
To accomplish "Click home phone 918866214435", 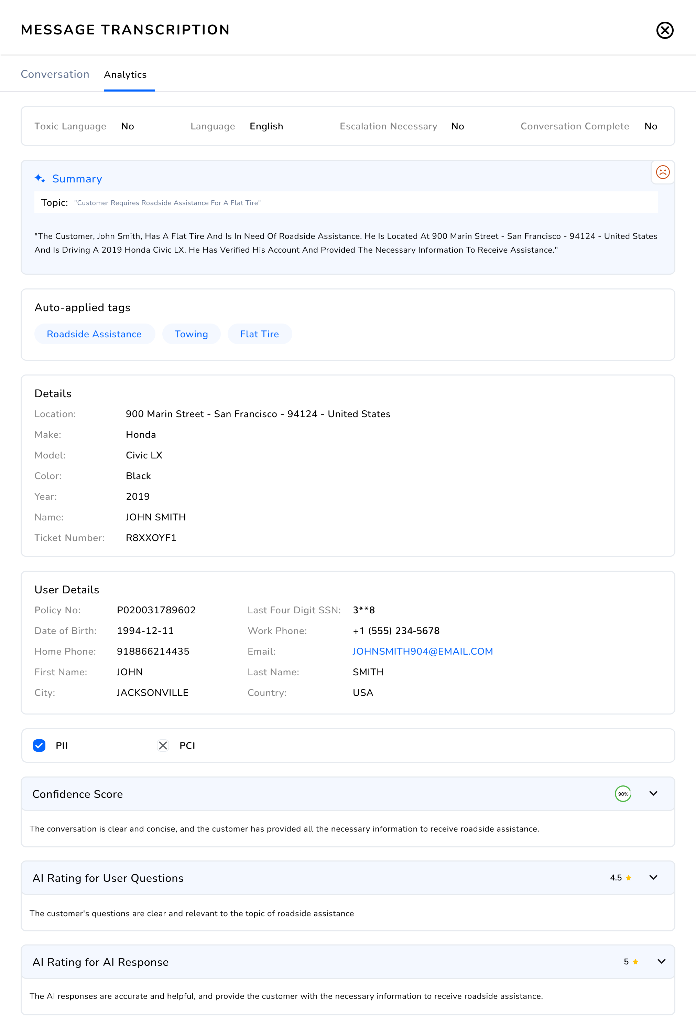I will coord(153,651).
